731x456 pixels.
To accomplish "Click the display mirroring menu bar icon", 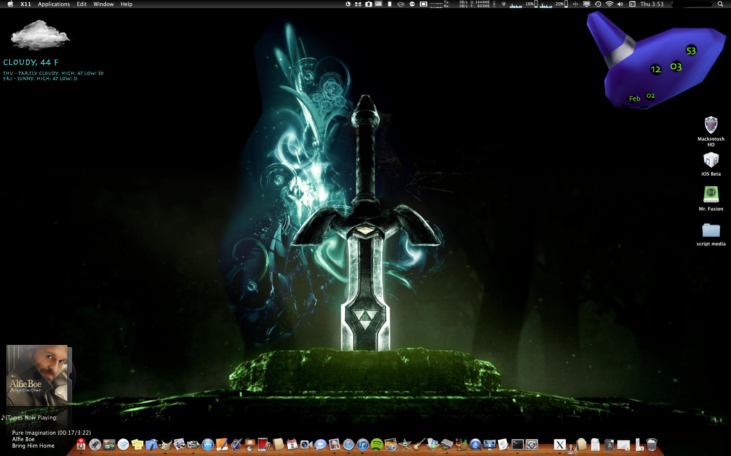I will pos(587,4).
